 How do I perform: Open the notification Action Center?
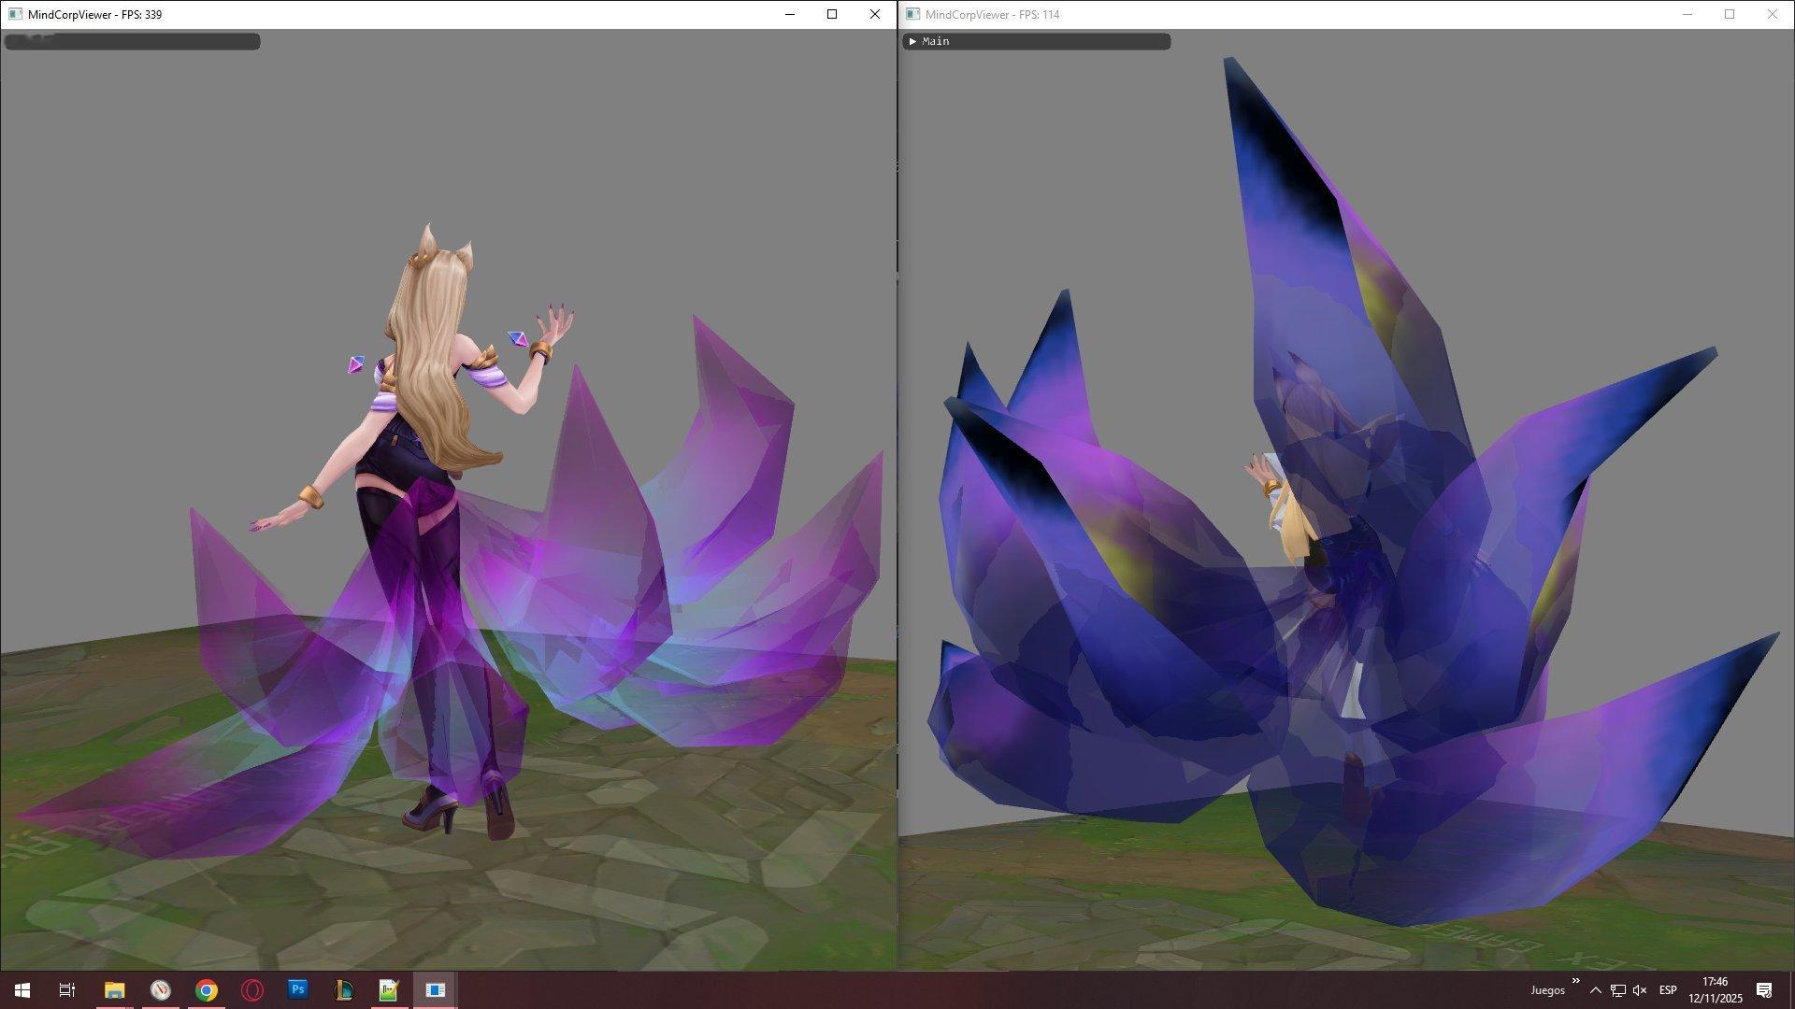pos(1764,990)
